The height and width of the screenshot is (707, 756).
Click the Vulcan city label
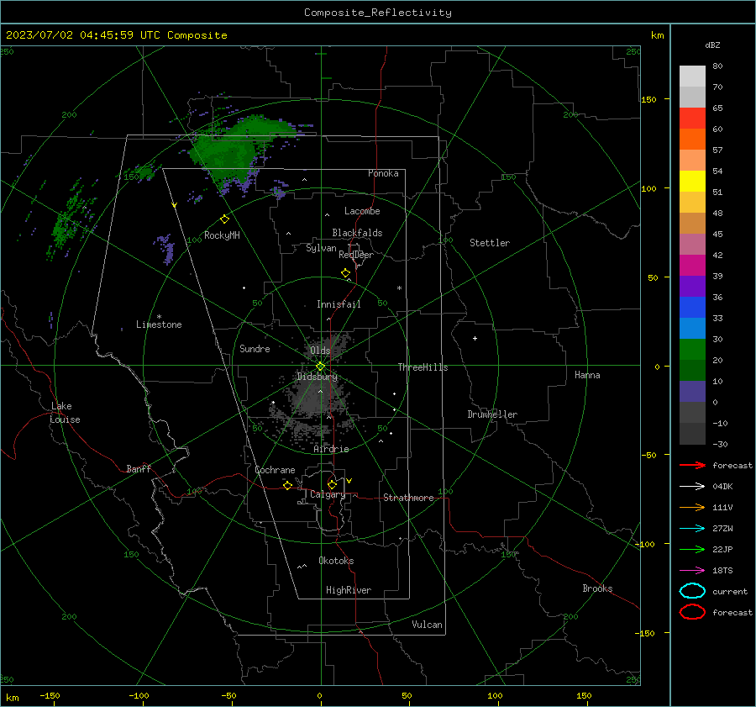click(x=428, y=625)
